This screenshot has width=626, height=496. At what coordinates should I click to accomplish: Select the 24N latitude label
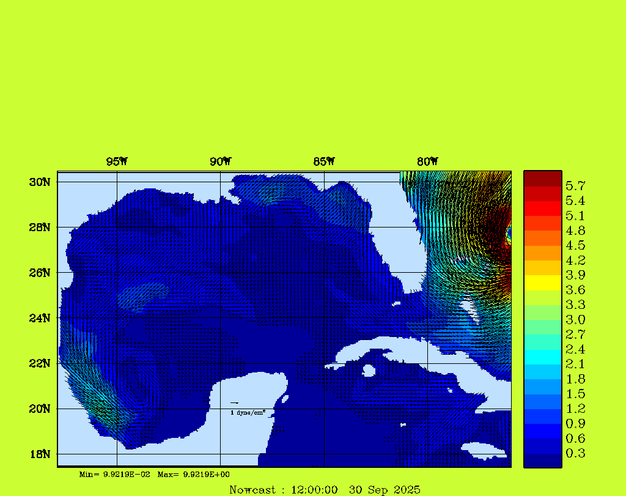click(x=39, y=318)
